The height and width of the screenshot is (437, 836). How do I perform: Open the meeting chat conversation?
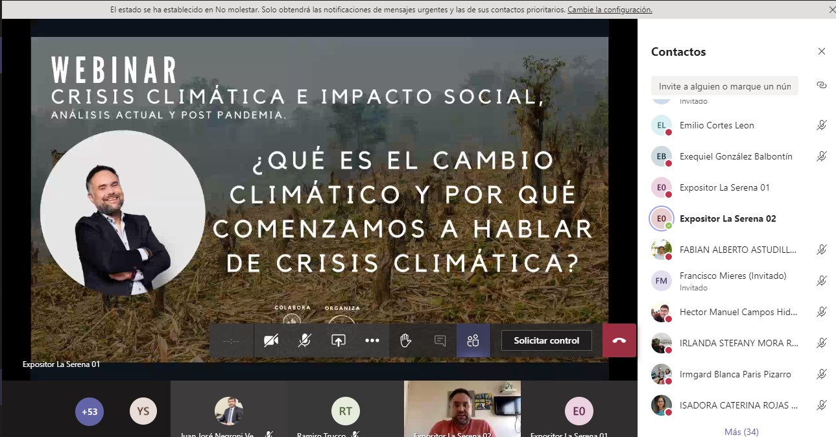(440, 340)
